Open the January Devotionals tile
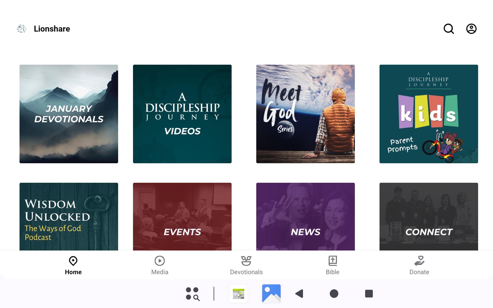Viewport: 493px width, 308px height. (69, 114)
